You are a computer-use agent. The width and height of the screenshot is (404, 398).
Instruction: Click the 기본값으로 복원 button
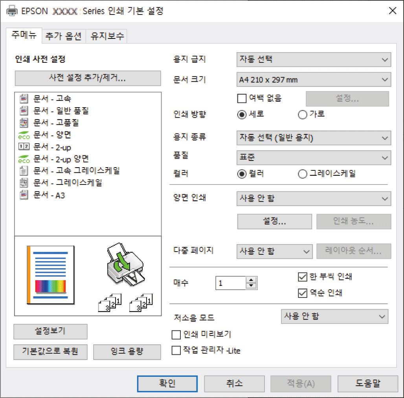pyautogui.click(x=50, y=352)
